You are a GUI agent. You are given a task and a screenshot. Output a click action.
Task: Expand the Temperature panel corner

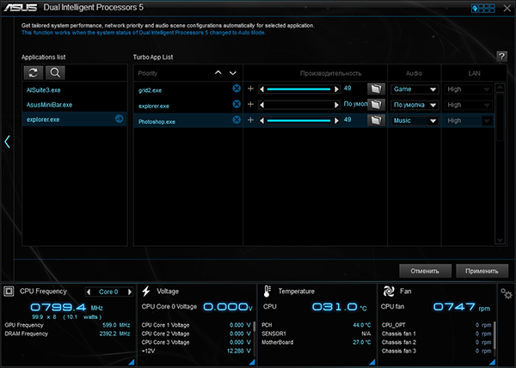point(372,362)
